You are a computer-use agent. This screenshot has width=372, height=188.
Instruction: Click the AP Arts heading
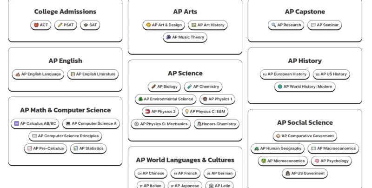[185, 12]
